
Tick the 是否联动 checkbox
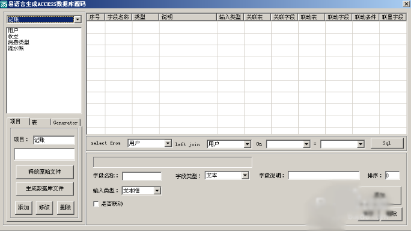click(x=96, y=204)
